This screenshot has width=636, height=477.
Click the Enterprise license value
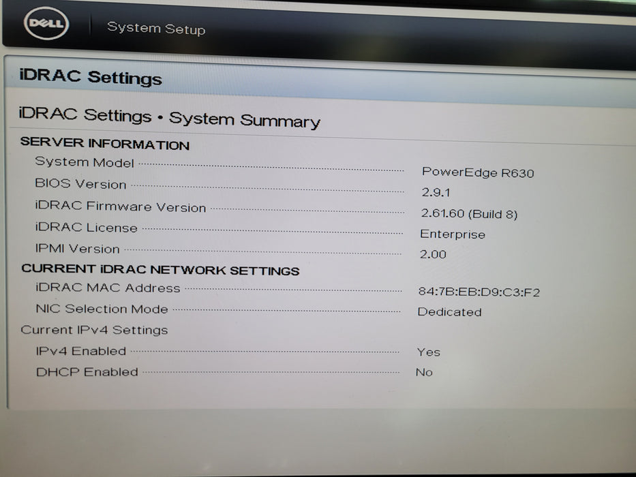coord(453,234)
